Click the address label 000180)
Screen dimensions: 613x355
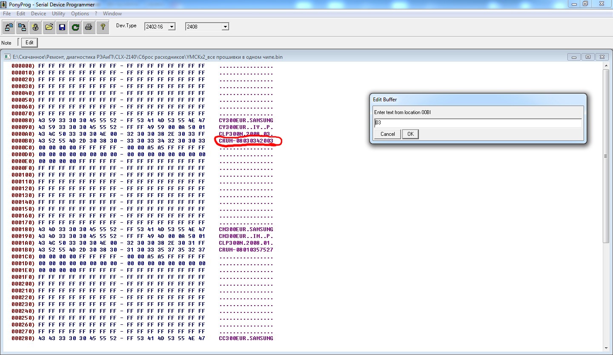click(x=23, y=229)
